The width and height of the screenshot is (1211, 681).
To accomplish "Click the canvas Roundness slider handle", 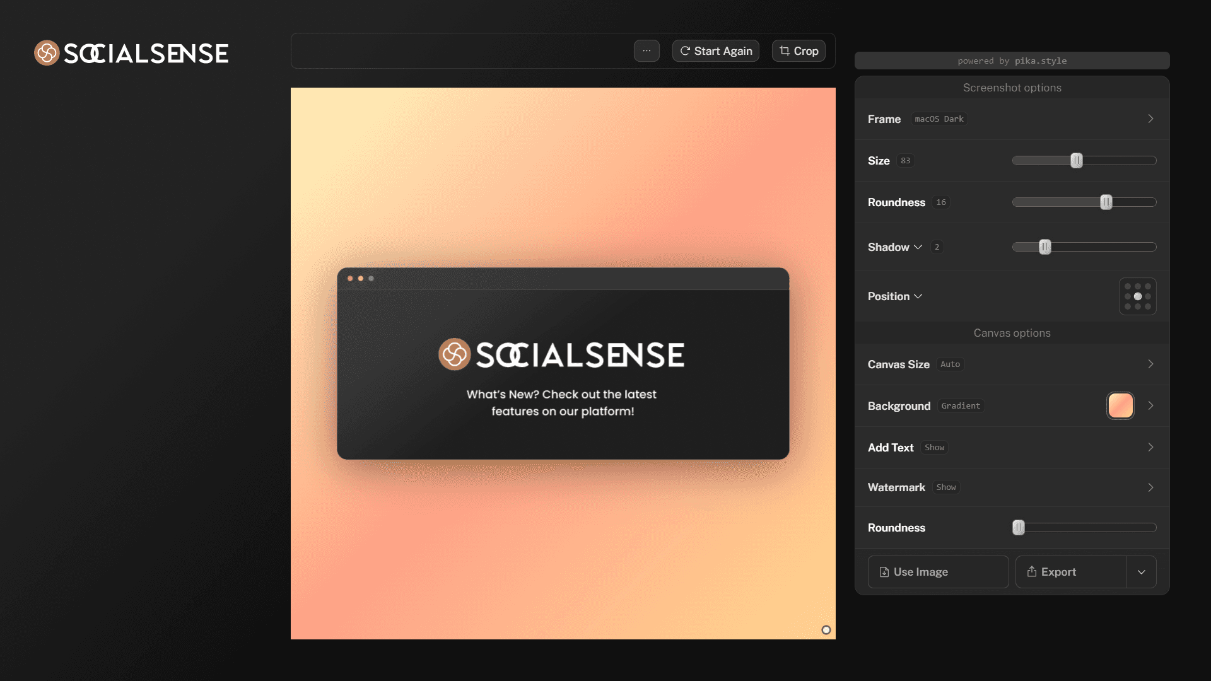I will (x=1019, y=528).
